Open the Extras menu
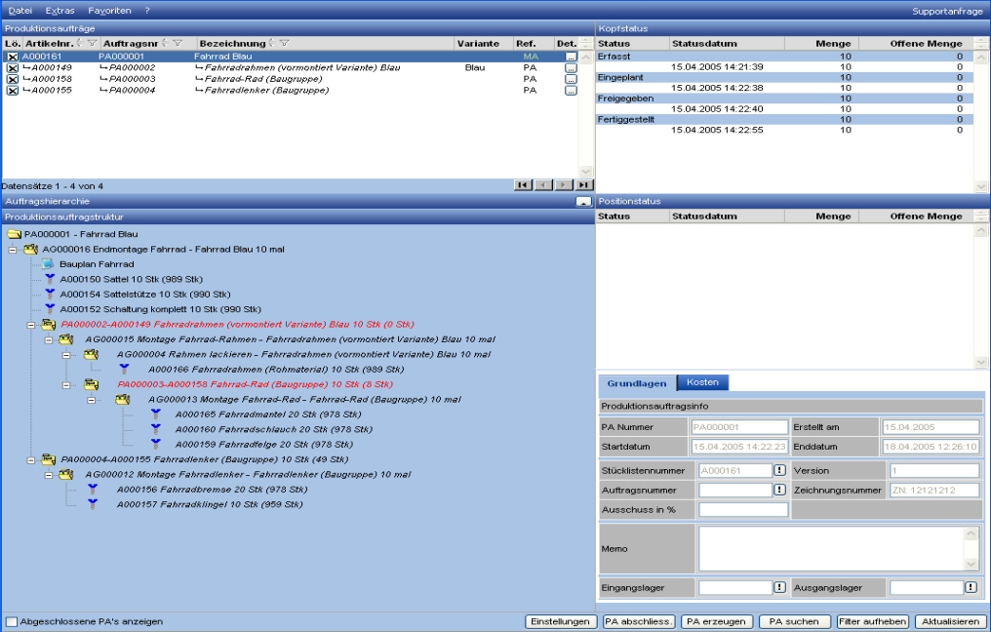The width and height of the screenshot is (991, 632). tap(59, 10)
